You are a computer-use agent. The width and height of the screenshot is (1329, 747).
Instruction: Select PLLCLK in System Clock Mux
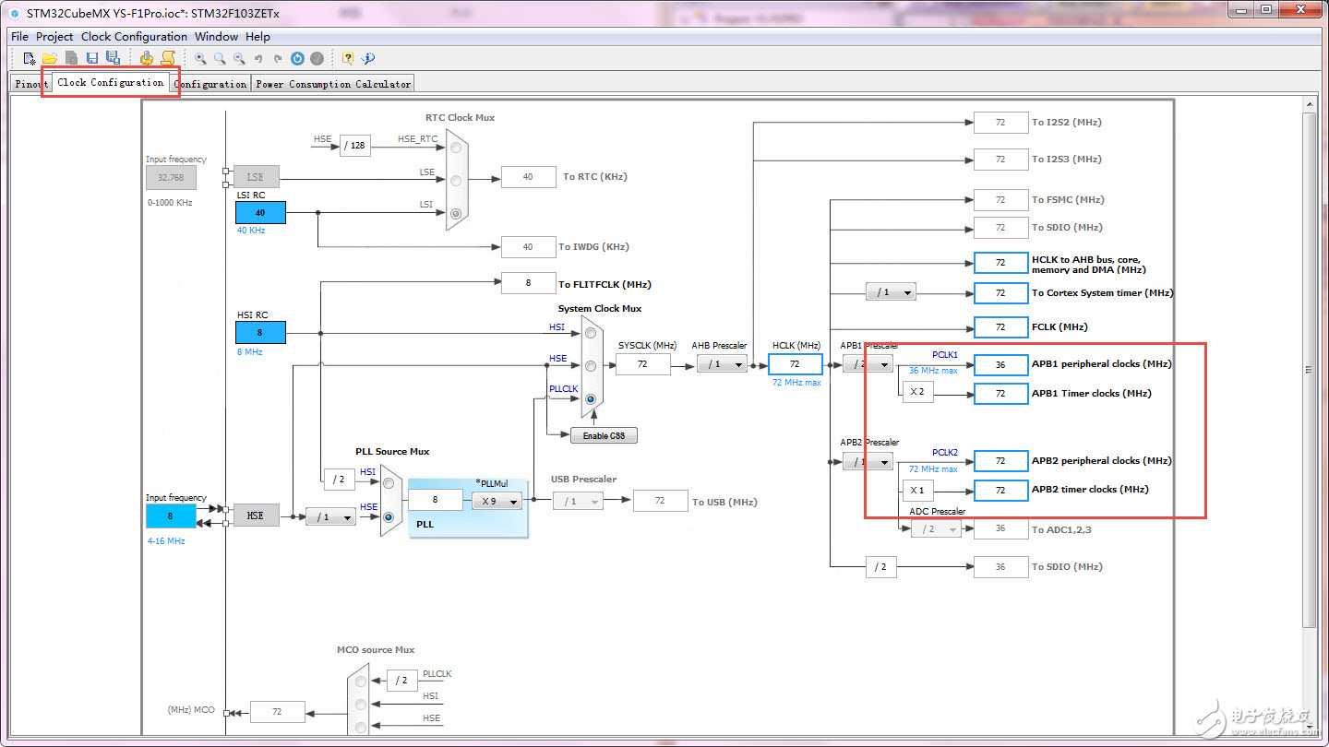pyautogui.click(x=590, y=399)
